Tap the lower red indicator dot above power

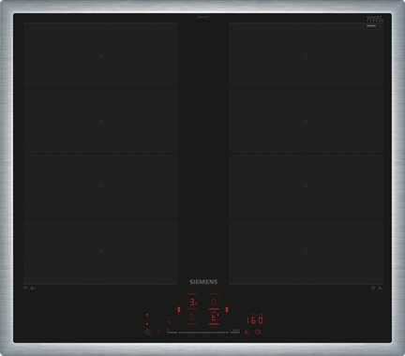click(x=147, y=324)
